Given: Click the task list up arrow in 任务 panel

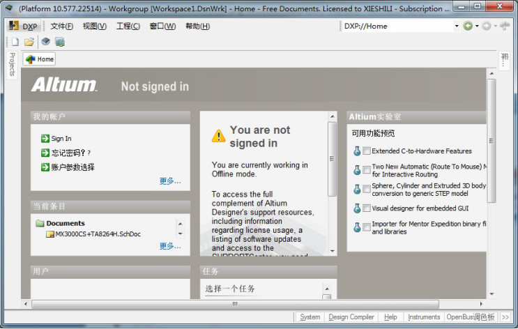Looking at the screenshot, I should tap(327, 289).
